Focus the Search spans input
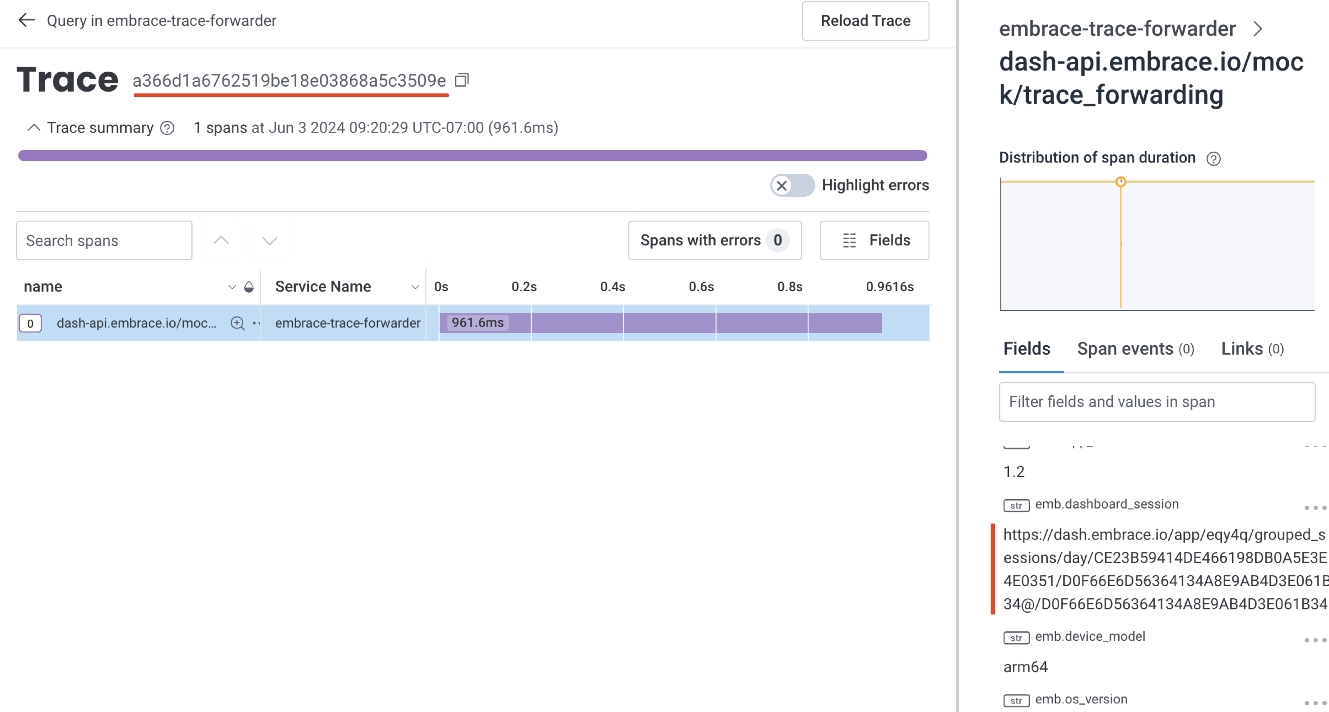Screen dimensions: 1329x712 [x=104, y=240]
